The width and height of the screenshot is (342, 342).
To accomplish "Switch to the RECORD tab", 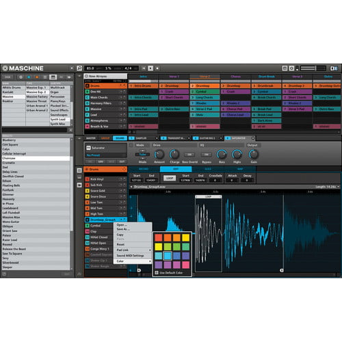I will (144, 169).
